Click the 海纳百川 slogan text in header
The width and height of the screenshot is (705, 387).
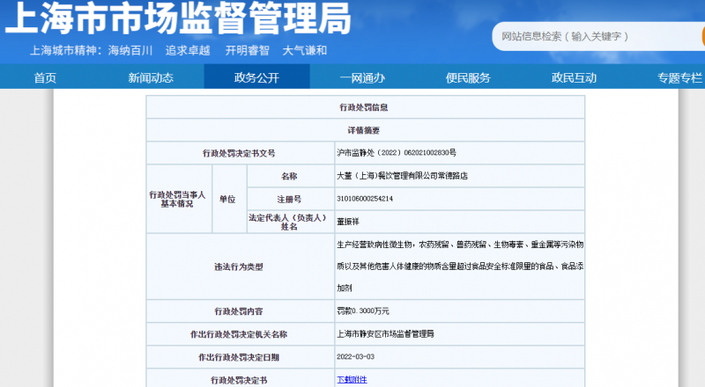click(x=130, y=50)
